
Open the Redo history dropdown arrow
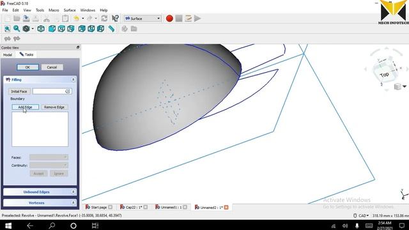96,19
